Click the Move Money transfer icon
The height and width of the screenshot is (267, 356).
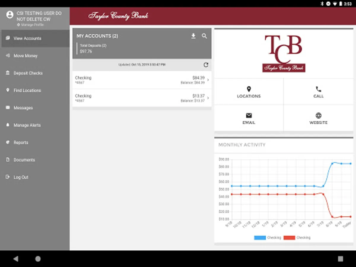[x=8, y=55]
